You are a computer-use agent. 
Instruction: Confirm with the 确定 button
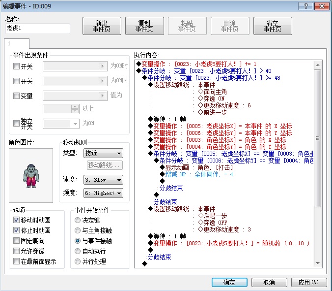[229, 282]
